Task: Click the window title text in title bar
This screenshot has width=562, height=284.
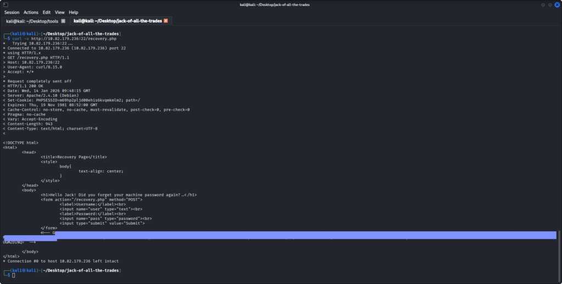Action: (x=280, y=4)
